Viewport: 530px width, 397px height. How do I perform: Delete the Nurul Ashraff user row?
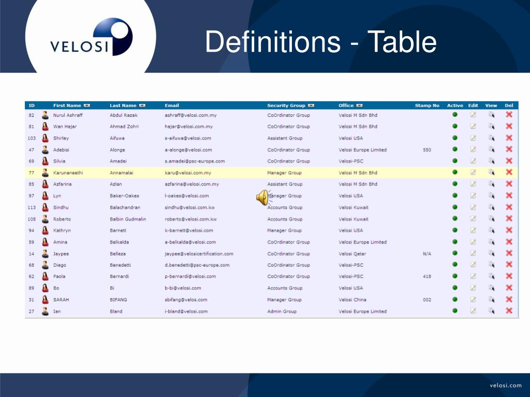(509, 115)
